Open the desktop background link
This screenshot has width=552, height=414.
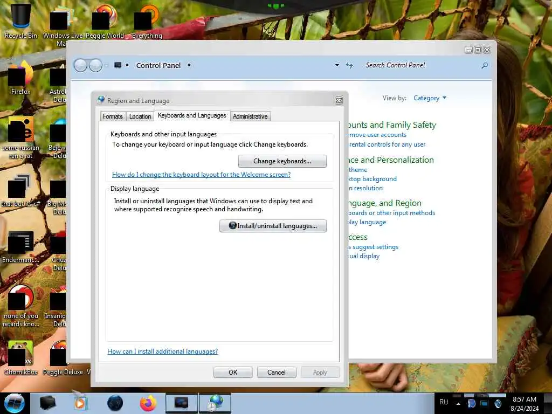tap(372, 179)
